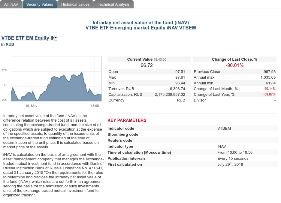Click the Previous Close value 967.98
Image resolution: width=281 pixels, height=203 pixels.
click(270, 72)
